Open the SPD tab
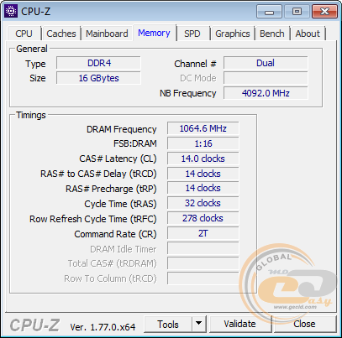The height and width of the screenshot is (338, 342). click(192, 34)
